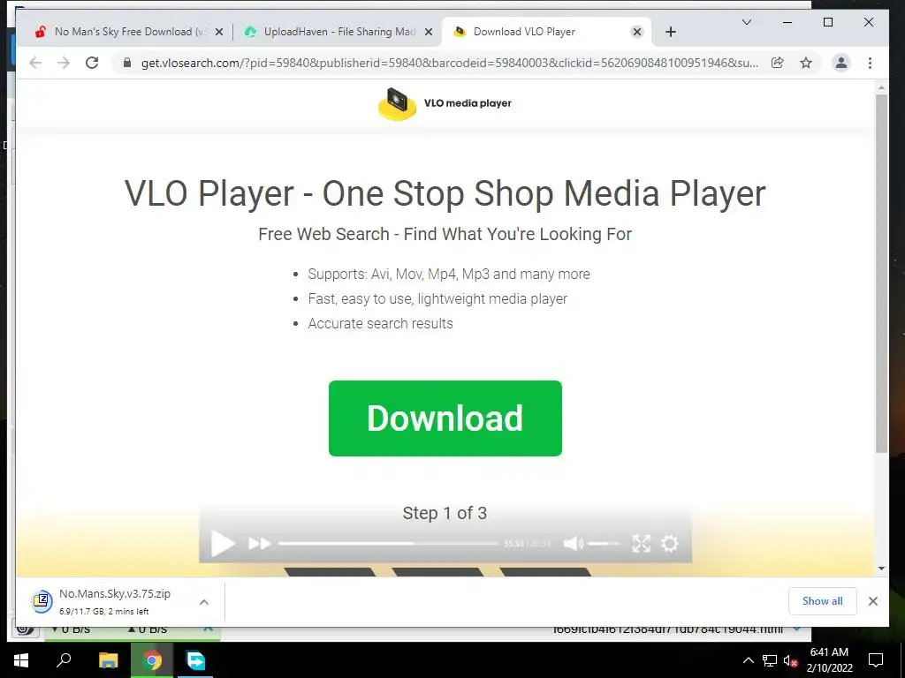Click the VLO Player main heading
The image size is (905, 678).
tap(445, 193)
